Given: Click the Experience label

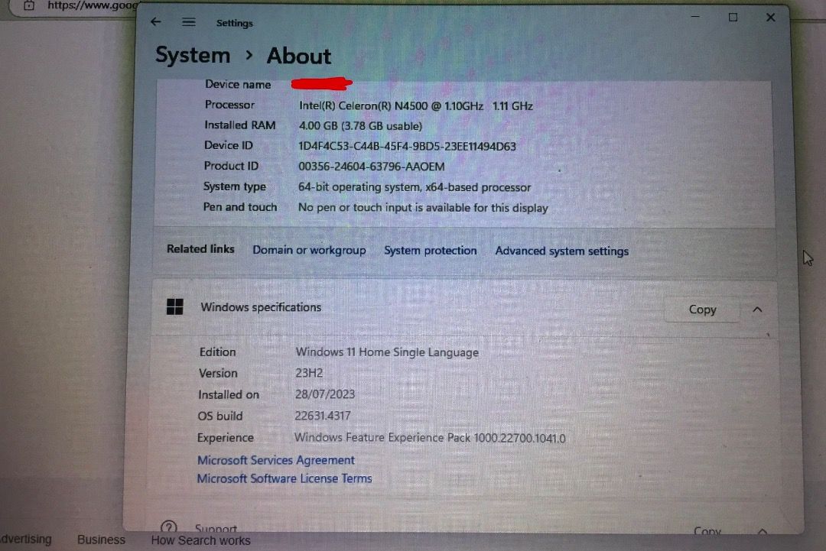Looking at the screenshot, I should click(x=226, y=438).
